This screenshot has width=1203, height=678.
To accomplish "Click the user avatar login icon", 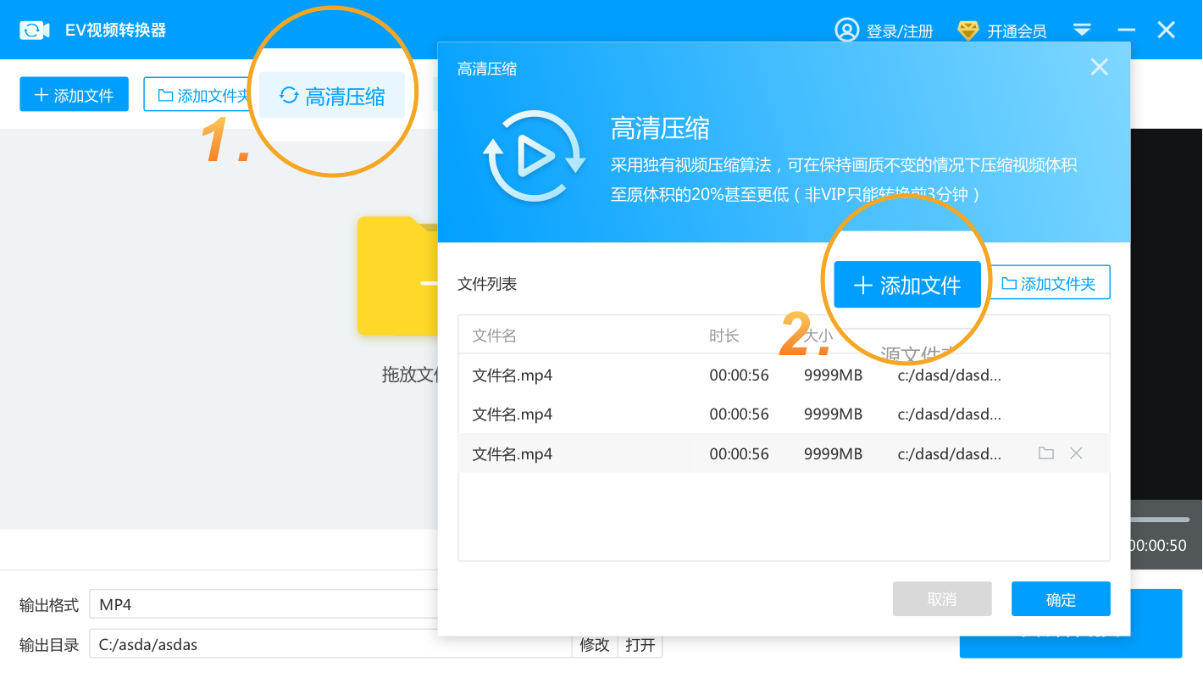I will (846, 31).
